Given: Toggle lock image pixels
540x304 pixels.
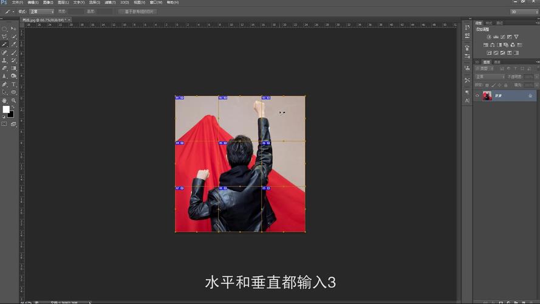Looking at the screenshot, I should coord(493,85).
